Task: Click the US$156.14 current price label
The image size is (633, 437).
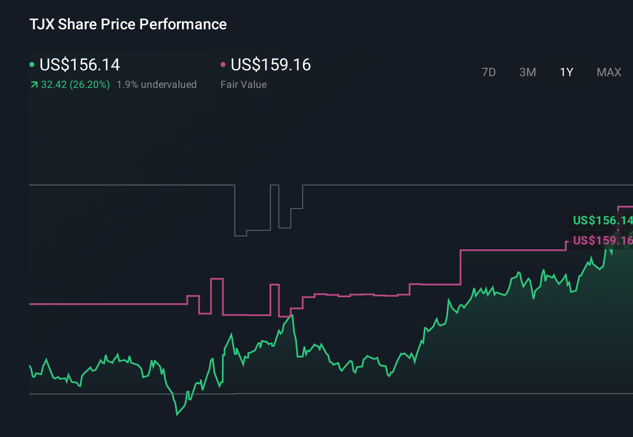Action: (x=80, y=65)
